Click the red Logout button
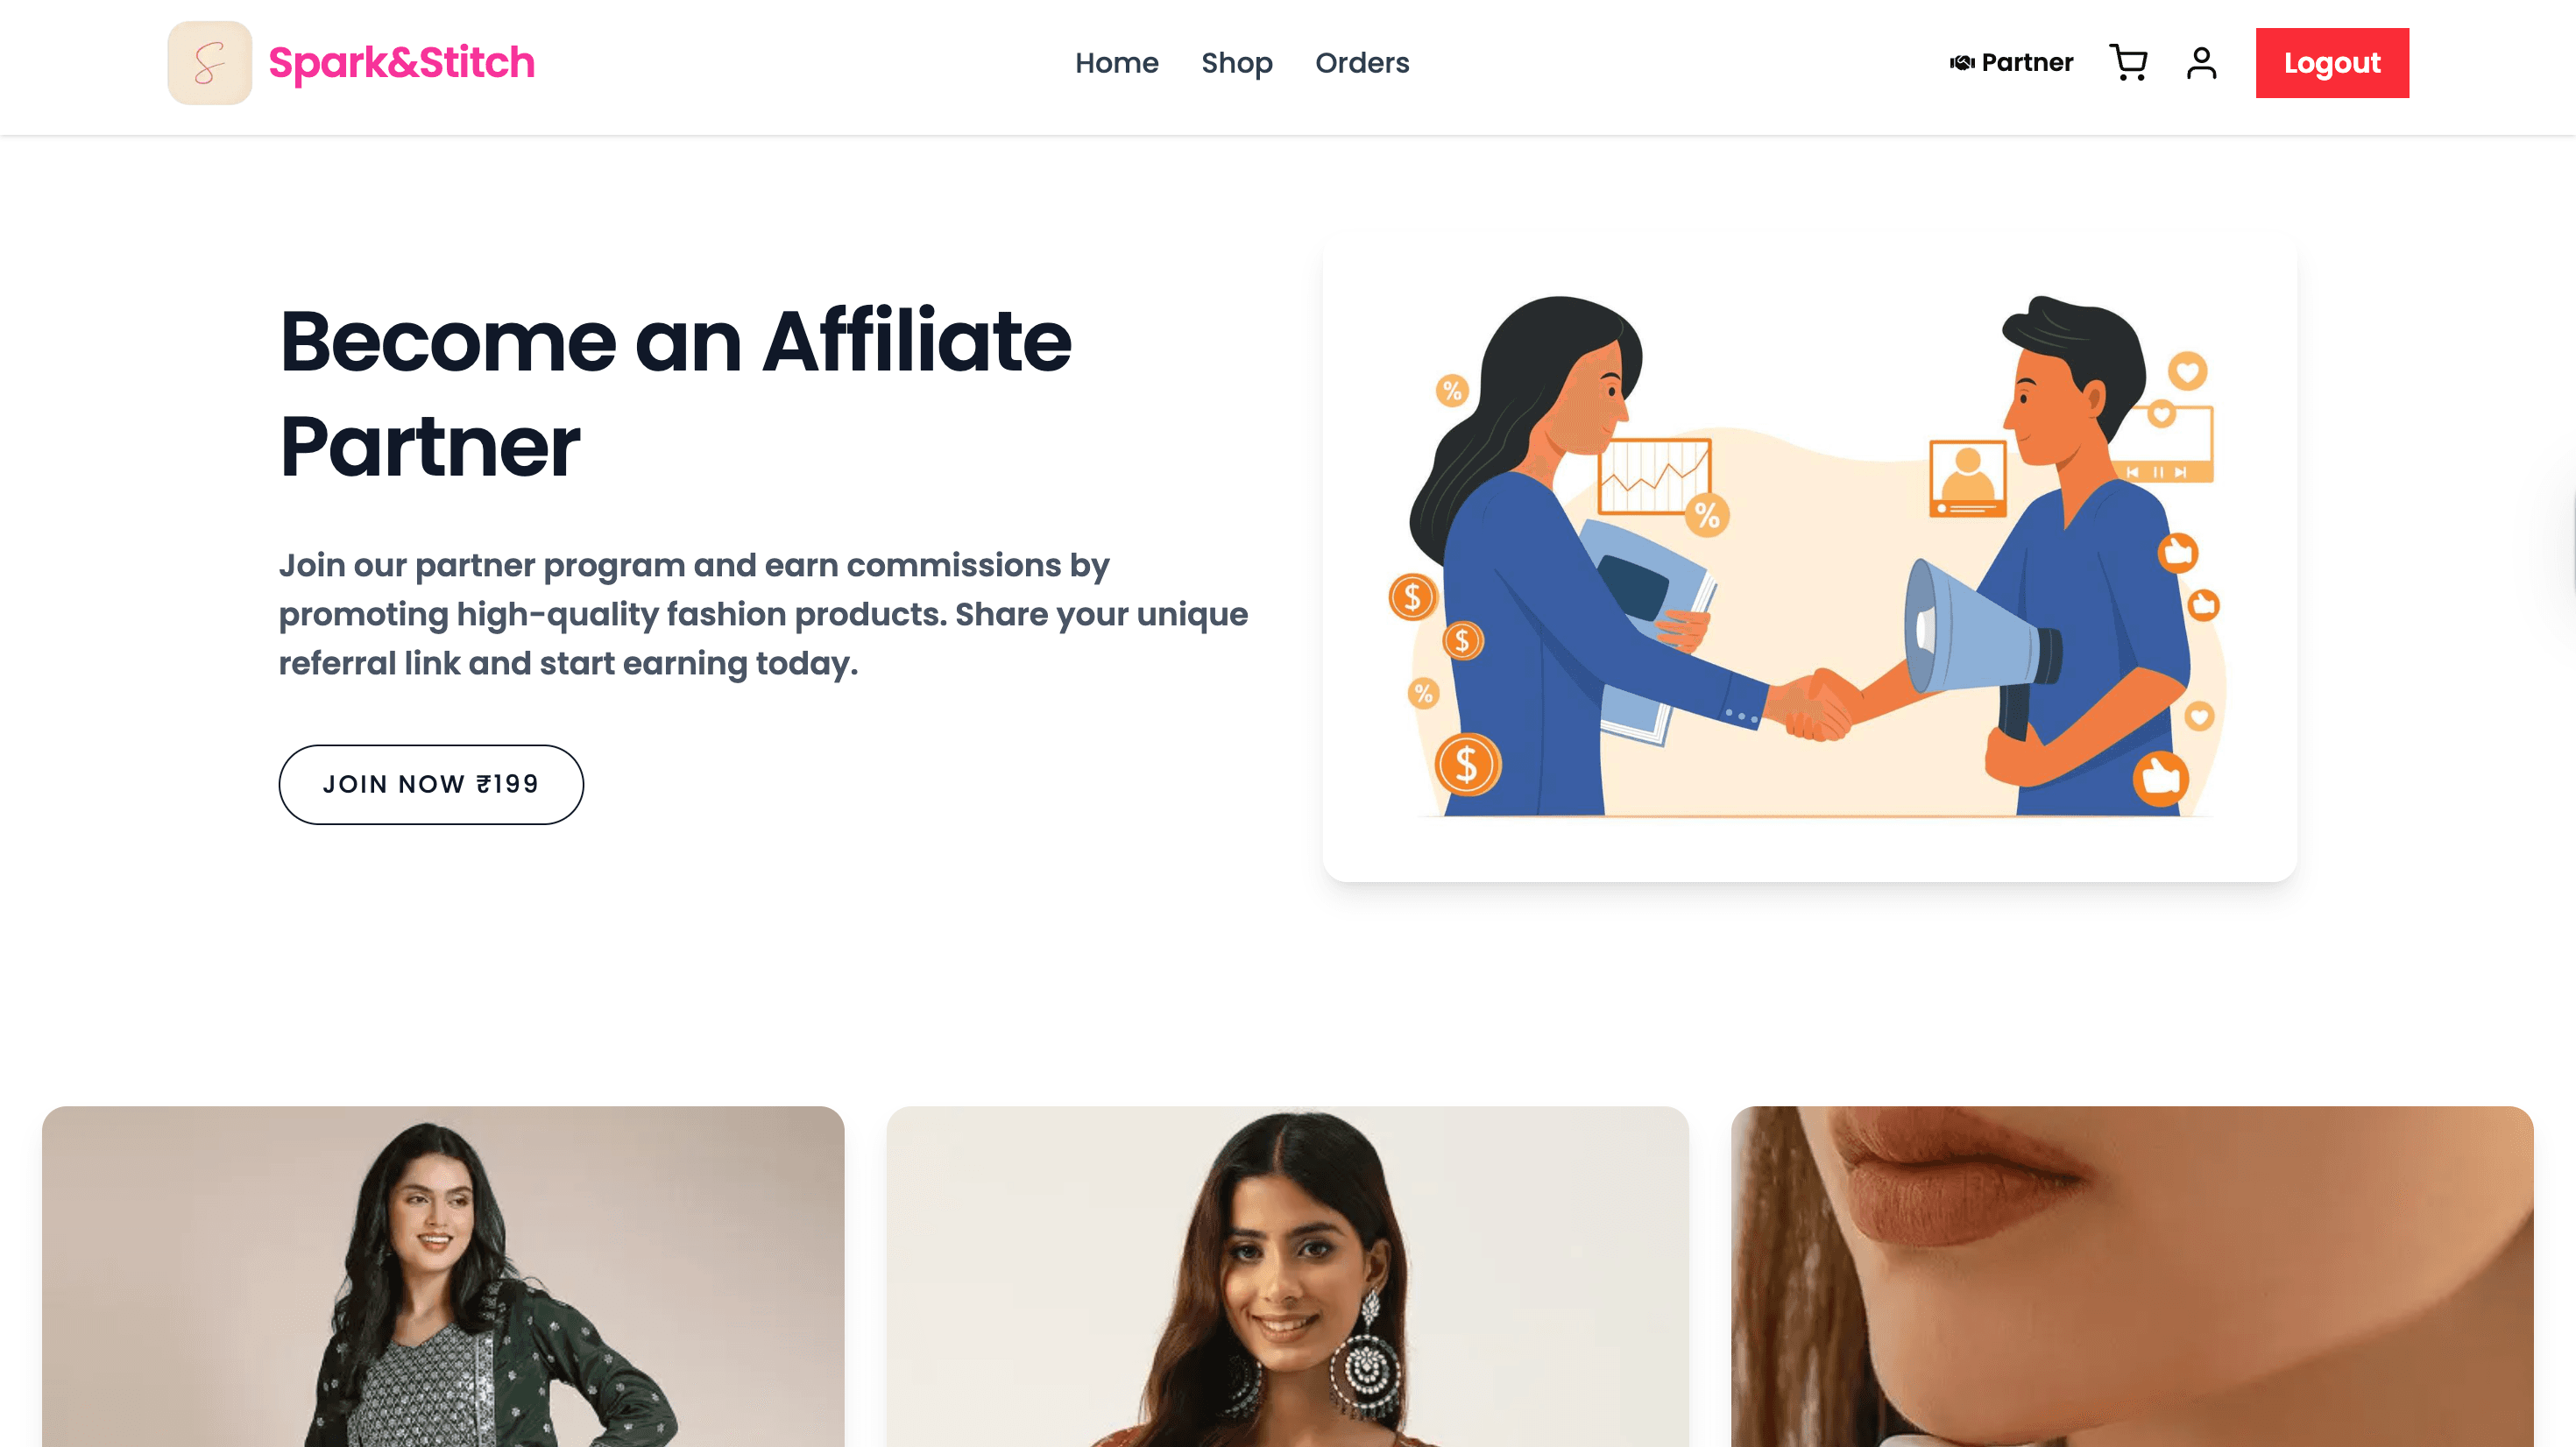 (x=2332, y=63)
